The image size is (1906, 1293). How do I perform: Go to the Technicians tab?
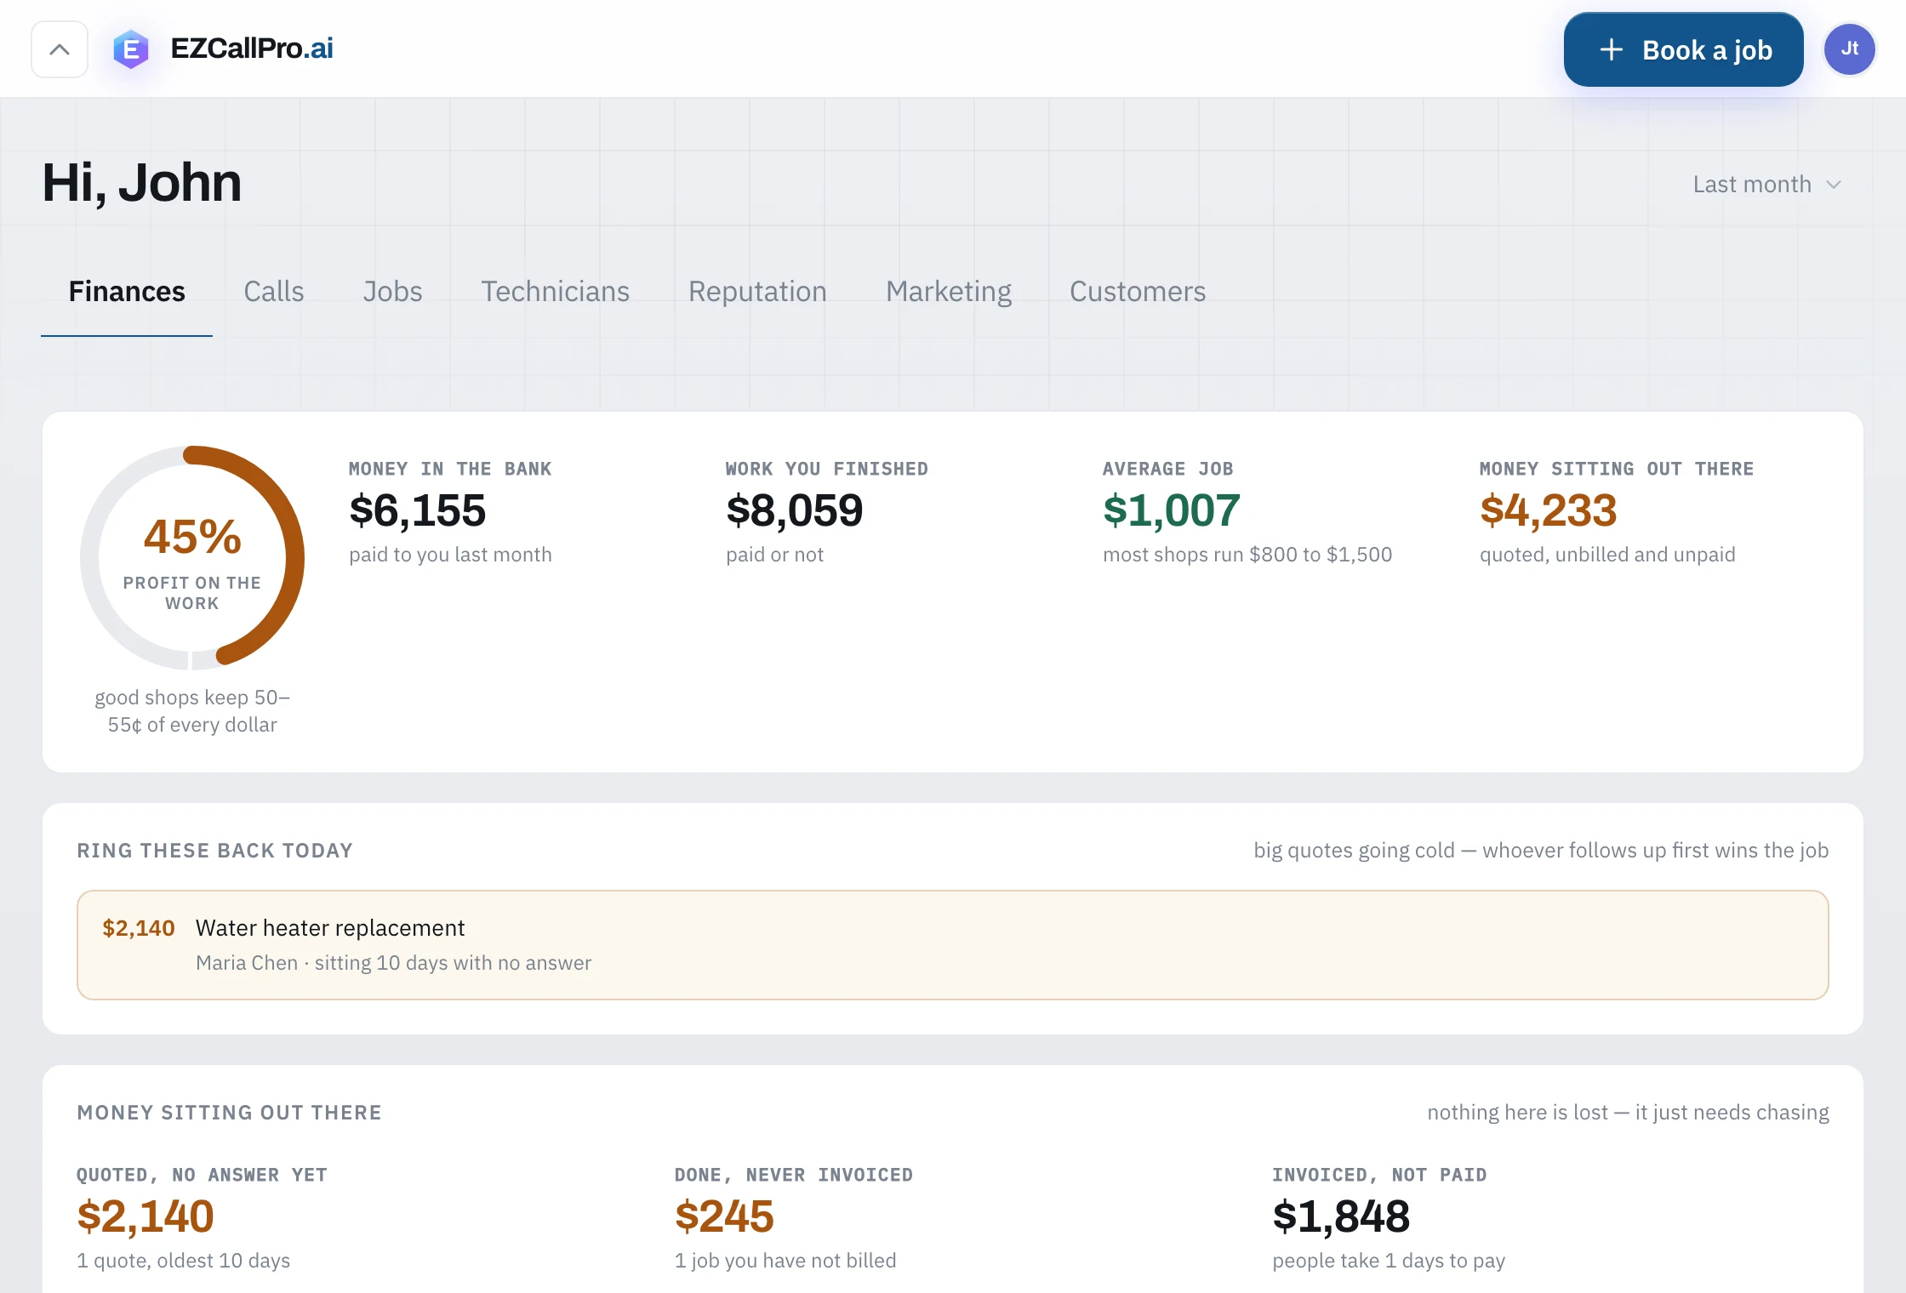(555, 292)
